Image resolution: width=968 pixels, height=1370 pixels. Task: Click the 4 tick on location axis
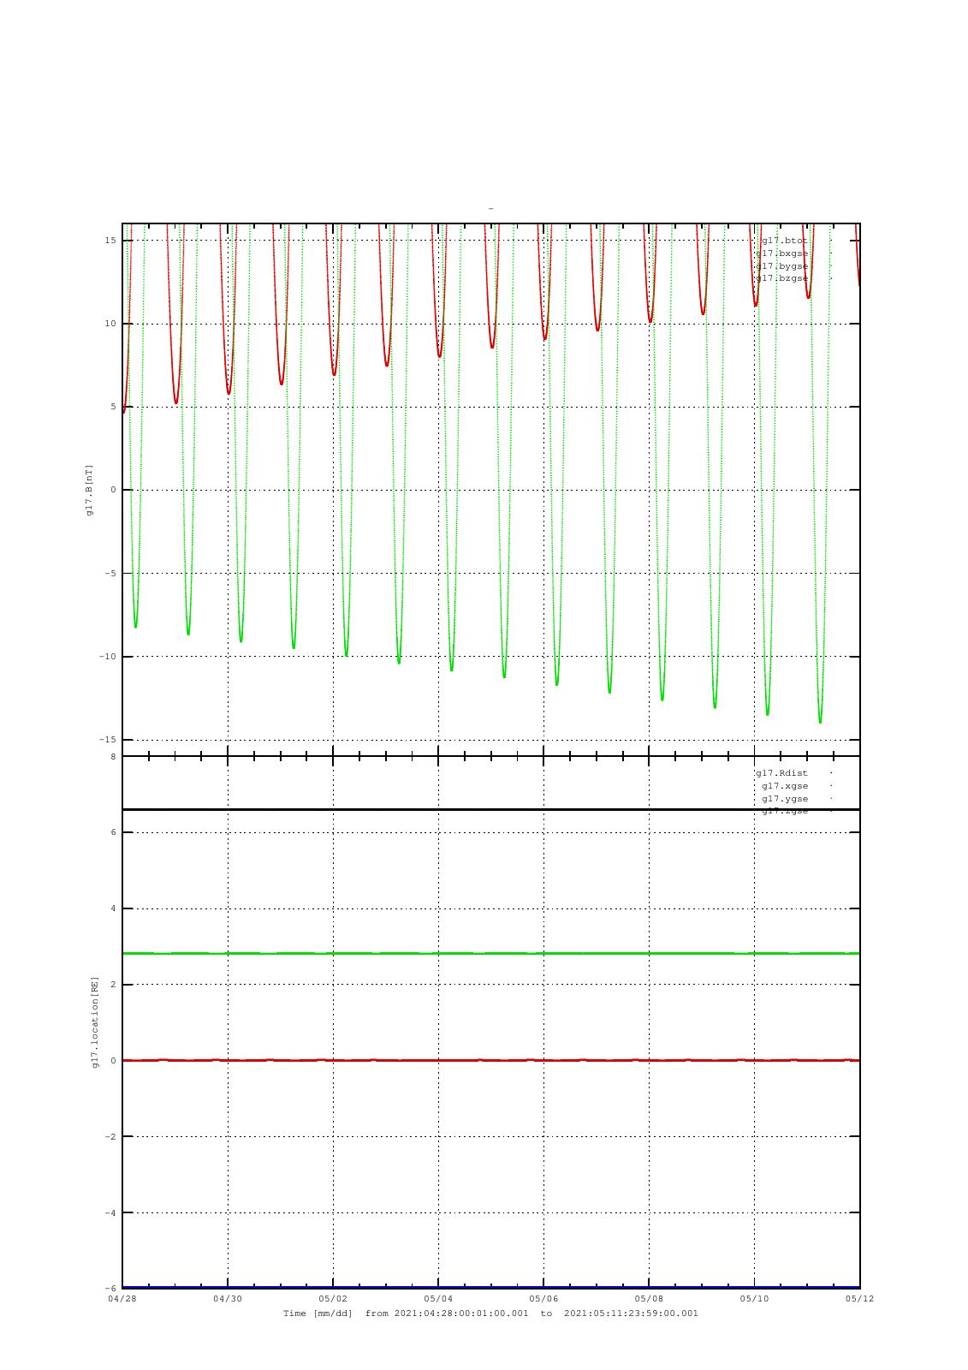[x=113, y=908]
